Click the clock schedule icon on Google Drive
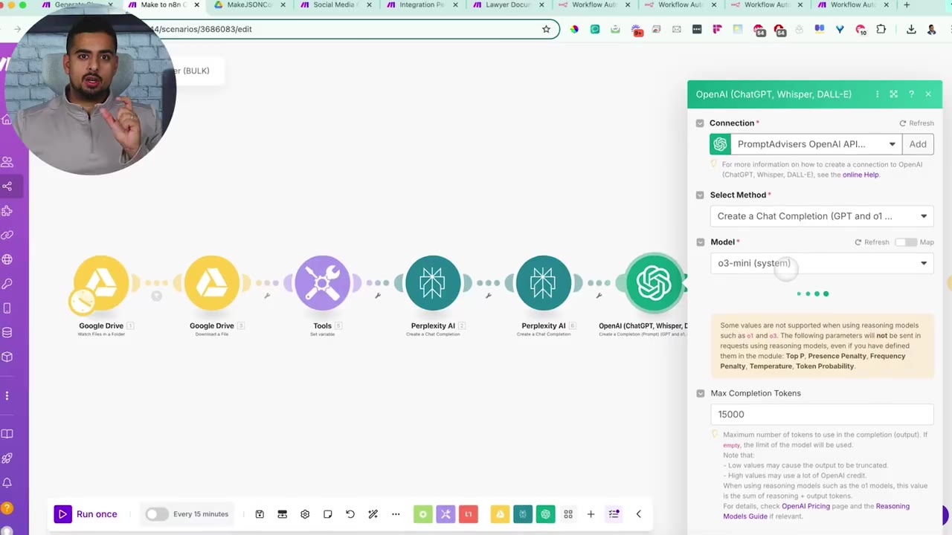The image size is (952, 535). coord(82,301)
